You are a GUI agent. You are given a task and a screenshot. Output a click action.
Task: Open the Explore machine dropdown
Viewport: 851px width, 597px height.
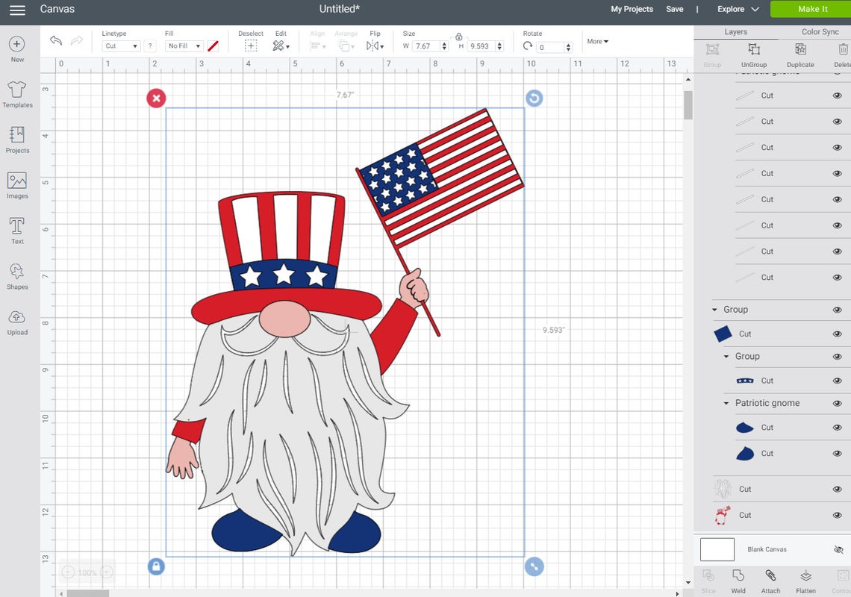click(738, 9)
